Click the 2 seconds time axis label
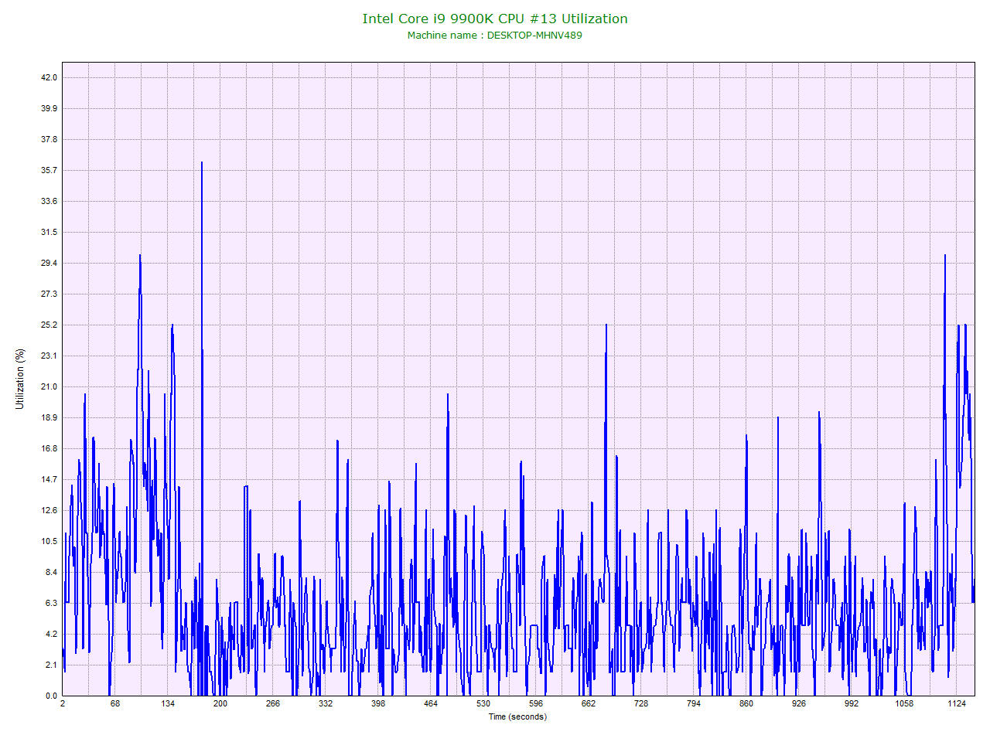 tap(63, 703)
